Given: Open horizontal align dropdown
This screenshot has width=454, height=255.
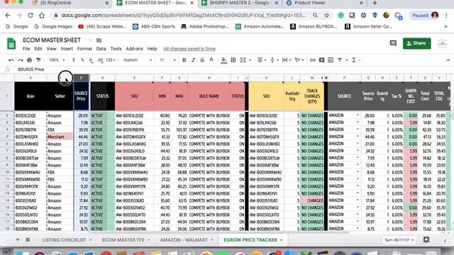Looking at the screenshot, I should click(x=262, y=60).
